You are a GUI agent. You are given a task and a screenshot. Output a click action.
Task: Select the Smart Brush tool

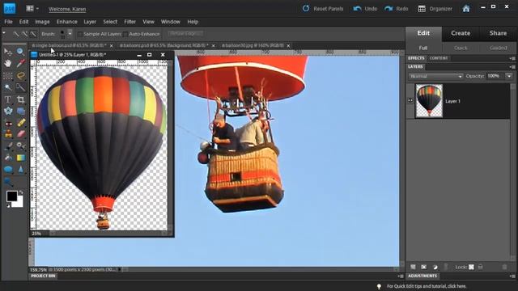click(x=20, y=146)
